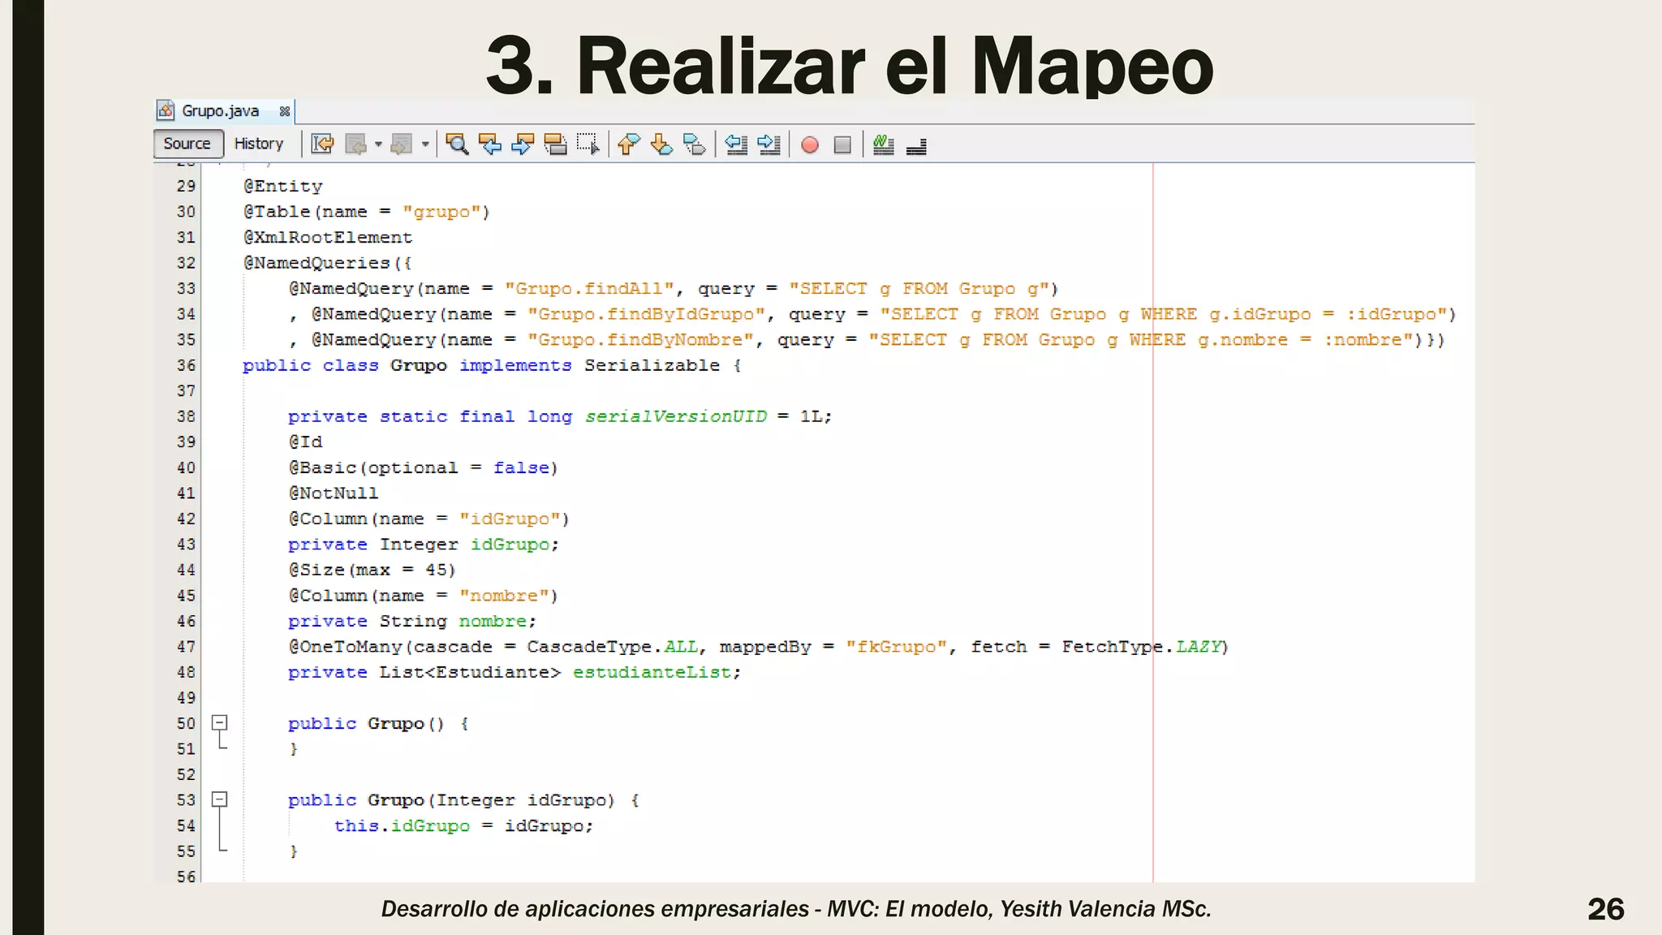Click Find Next Occurrence icon
The height and width of the screenshot is (935, 1662).
(523, 144)
